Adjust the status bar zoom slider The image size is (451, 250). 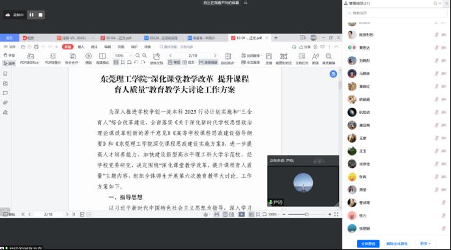[306, 214]
